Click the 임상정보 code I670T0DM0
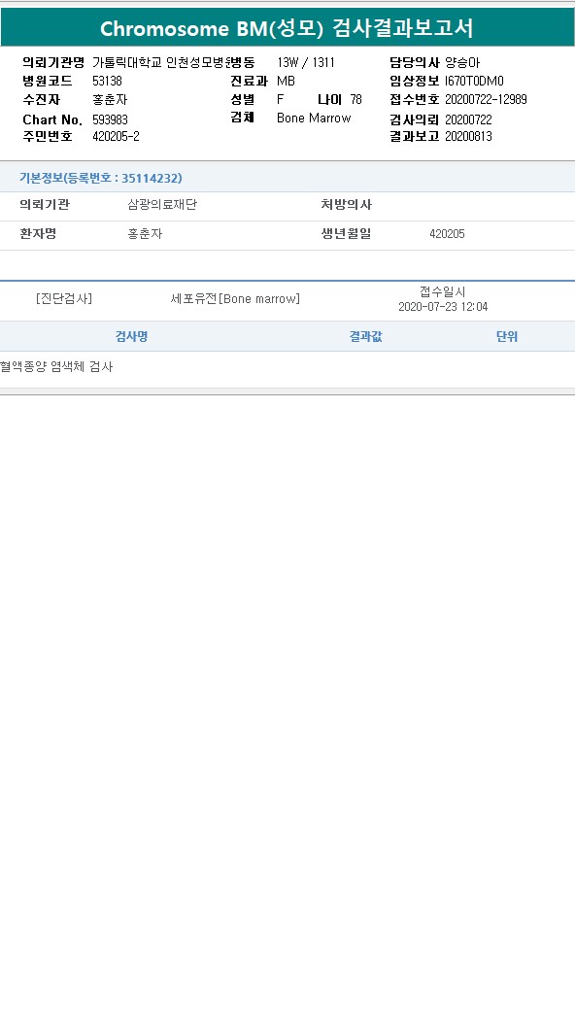Viewport: 575px width, 1020px height. 474,82
